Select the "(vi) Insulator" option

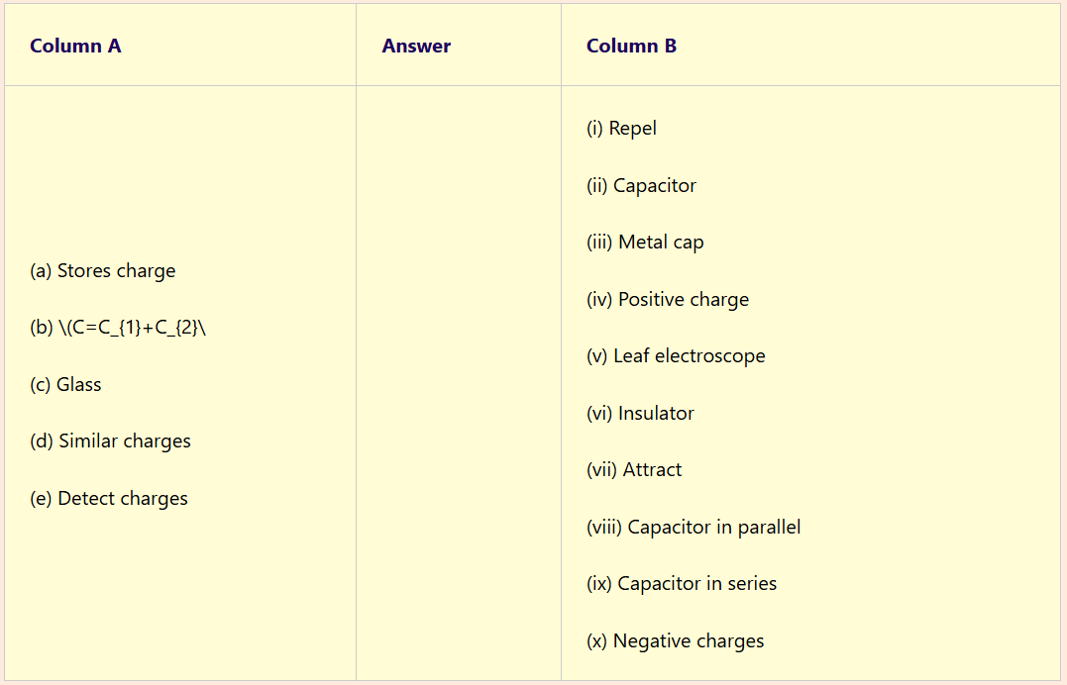[640, 414]
